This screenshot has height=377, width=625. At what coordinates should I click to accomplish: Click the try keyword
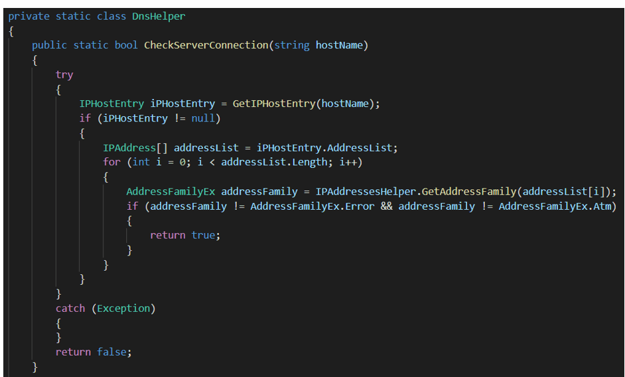[64, 75]
